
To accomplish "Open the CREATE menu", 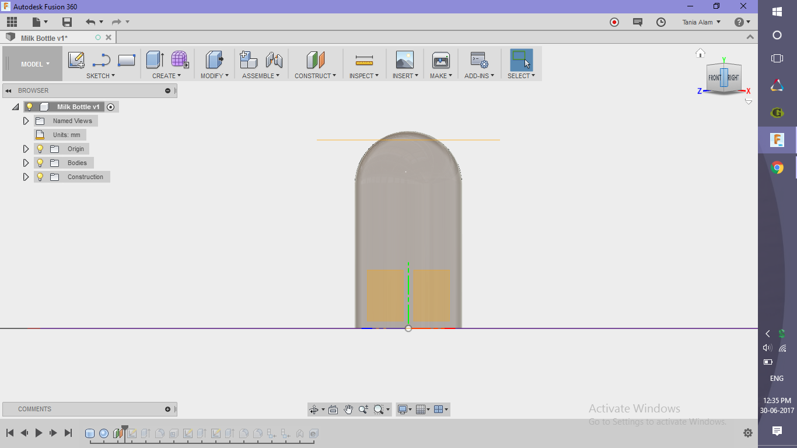I will click(x=166, y=76).
